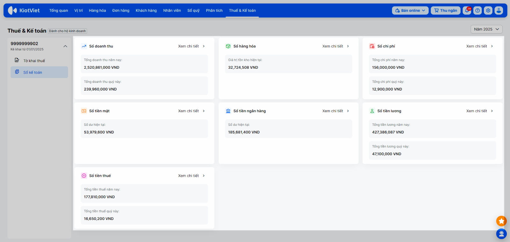
Task: Click the Kê khai từ 01/01/2025 text
Action: pyautogui.click(x=27, y=49)
